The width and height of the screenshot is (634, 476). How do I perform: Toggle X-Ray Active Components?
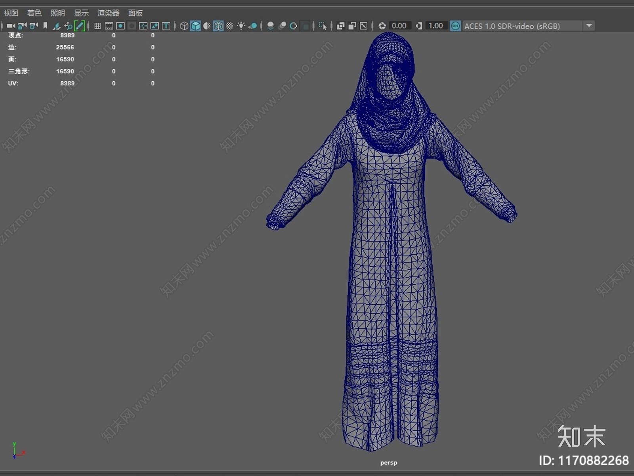[x=352, y=26]
